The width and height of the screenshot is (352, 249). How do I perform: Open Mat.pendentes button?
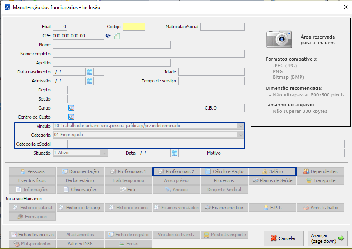point(32,244)
